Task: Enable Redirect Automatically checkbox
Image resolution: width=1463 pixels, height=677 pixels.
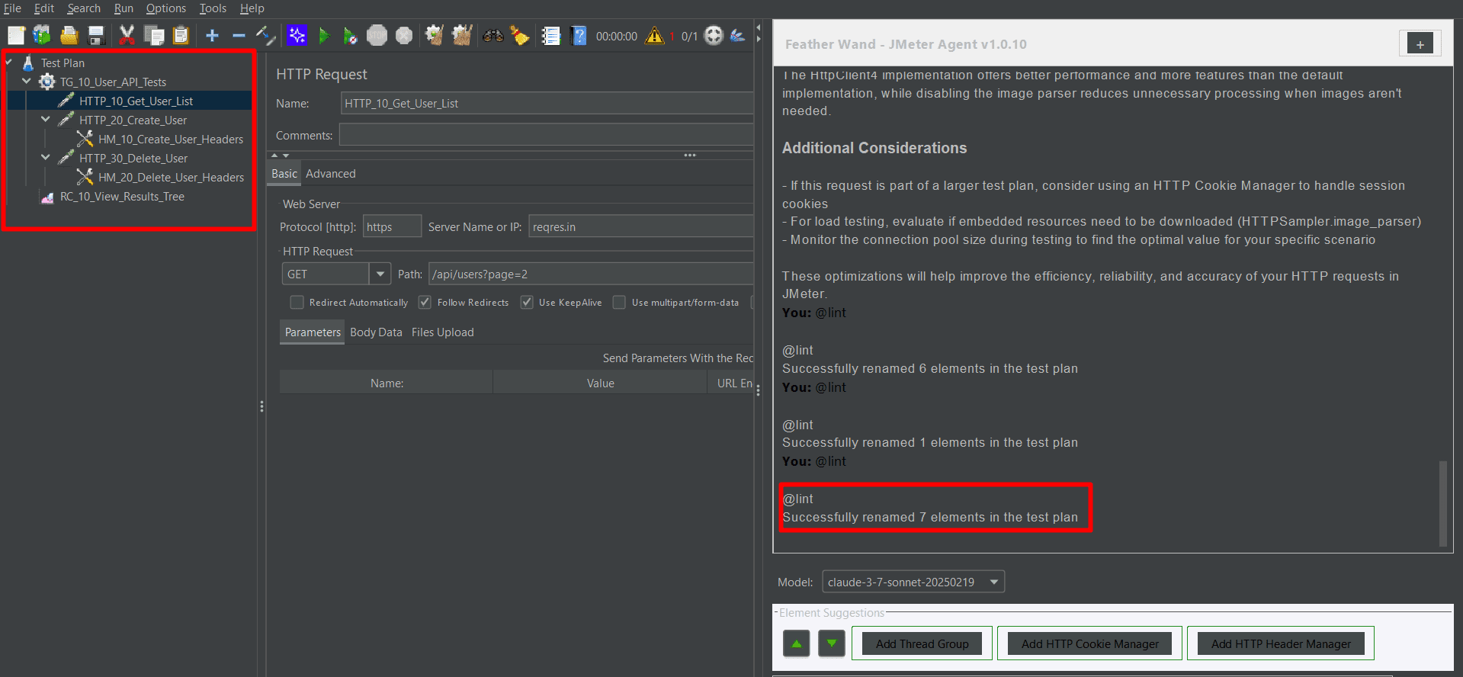Action: 297,303
